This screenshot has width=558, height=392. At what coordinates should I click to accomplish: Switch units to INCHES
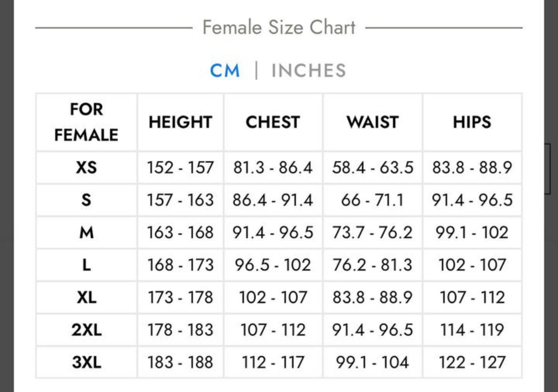coord(309,71)
